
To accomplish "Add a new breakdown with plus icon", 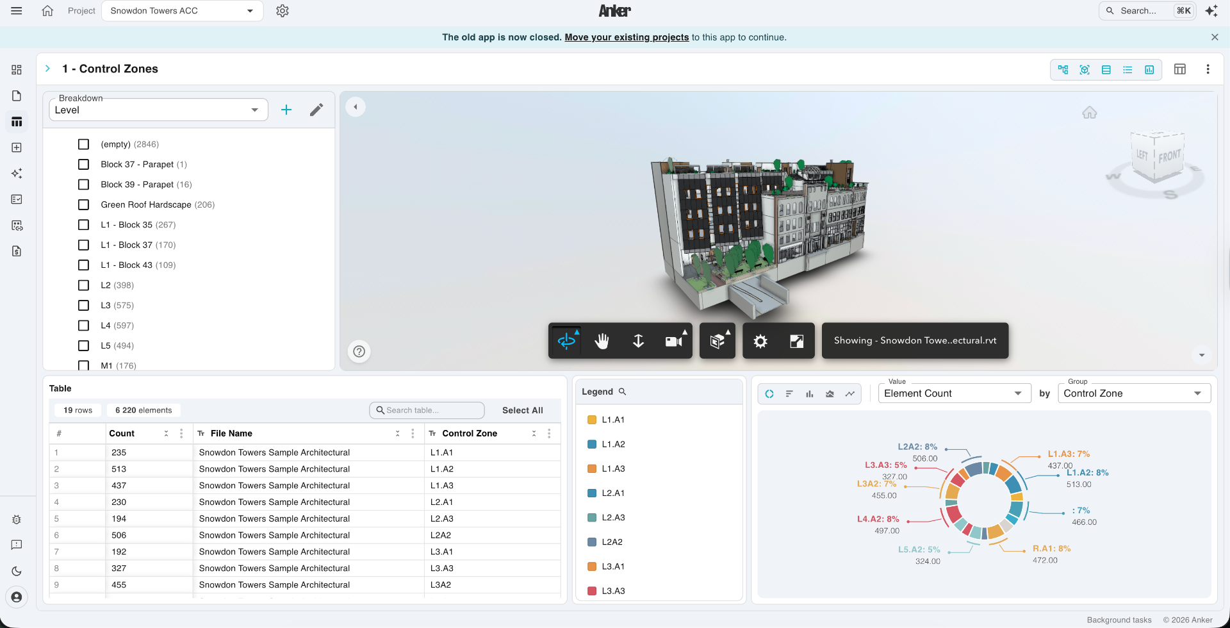I will click(286, 110).
